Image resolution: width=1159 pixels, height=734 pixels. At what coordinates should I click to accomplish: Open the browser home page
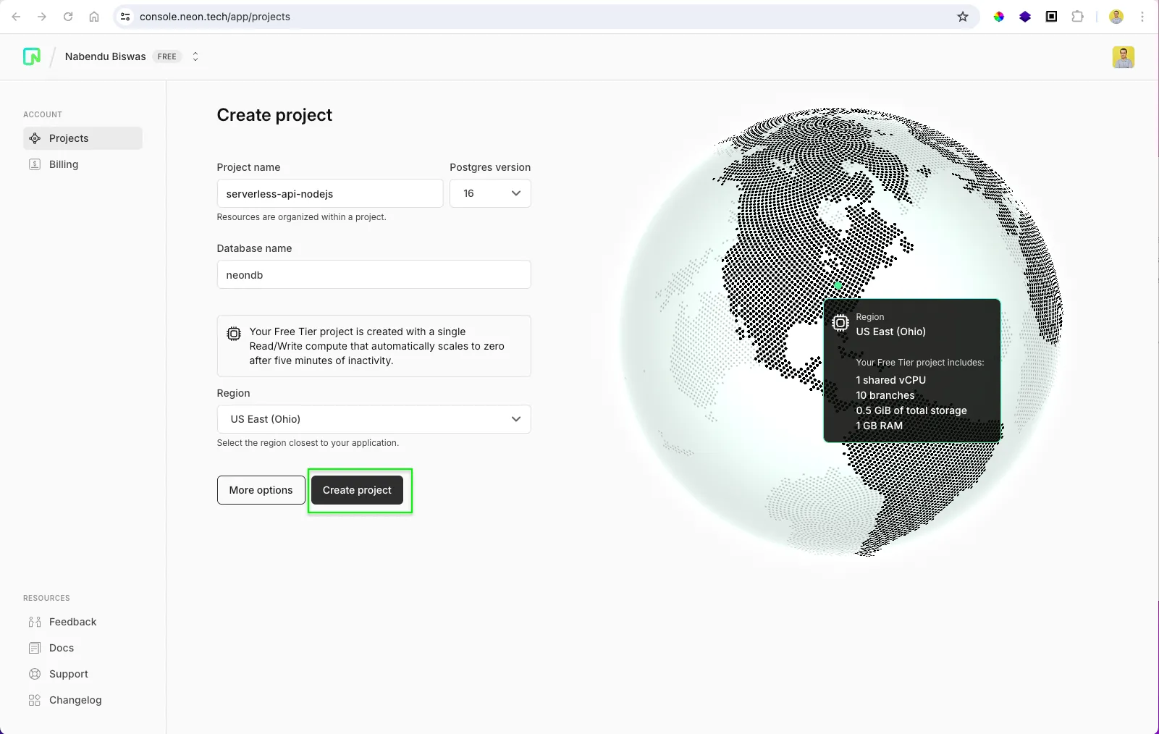pyautogui.click(x=94, y=17)
